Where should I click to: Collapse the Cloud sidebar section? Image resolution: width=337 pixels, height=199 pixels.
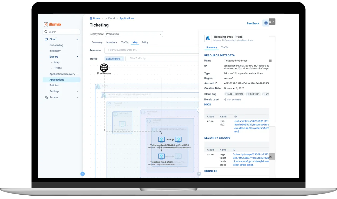(77, 39)
